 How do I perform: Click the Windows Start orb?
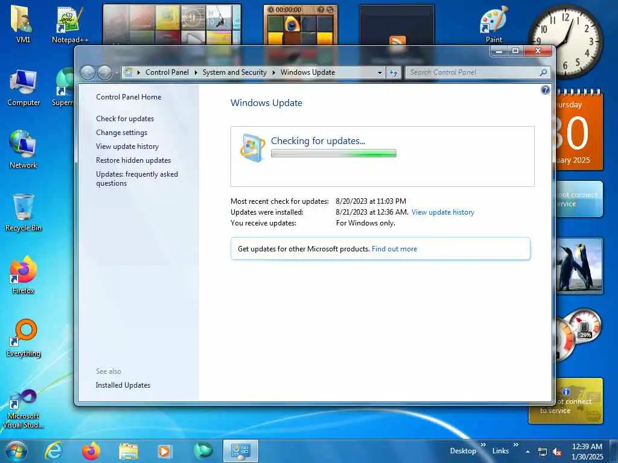(x=16, y=451)
